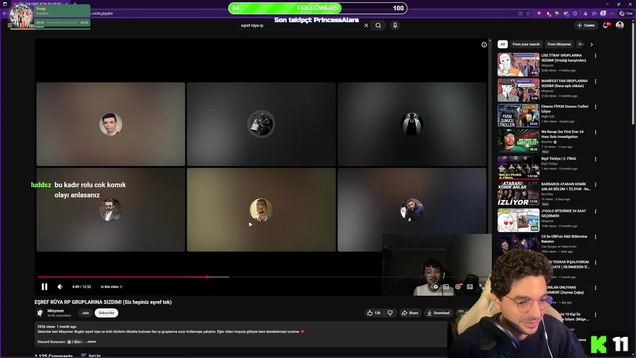Viewport: 636px width, 358px height.
Task: Open options for the 'J*GOLO SİTESİNDE 24 SAAT' video
Action: [x=595, y=211]
